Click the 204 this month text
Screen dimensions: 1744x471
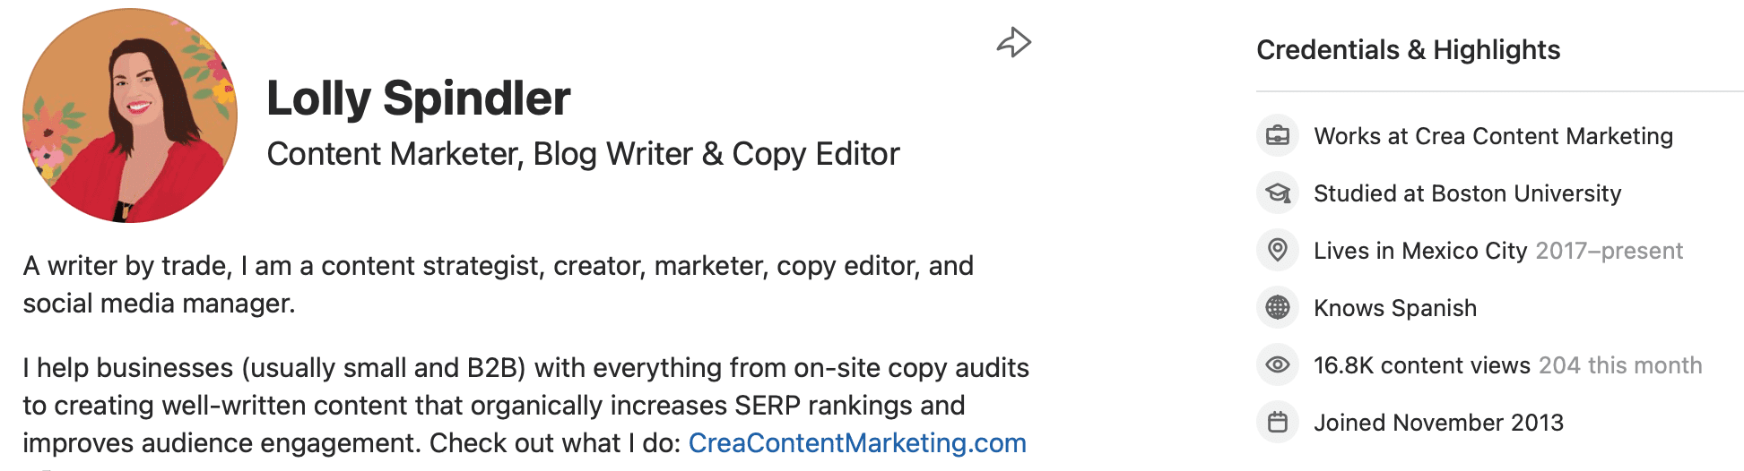click(1620, 365)
